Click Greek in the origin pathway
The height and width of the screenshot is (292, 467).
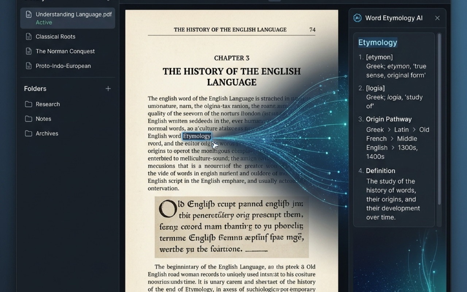[375, 130]
